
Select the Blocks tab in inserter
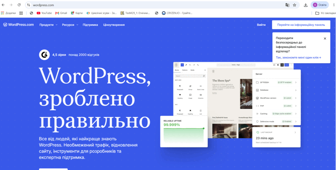[x=177, y=70]
